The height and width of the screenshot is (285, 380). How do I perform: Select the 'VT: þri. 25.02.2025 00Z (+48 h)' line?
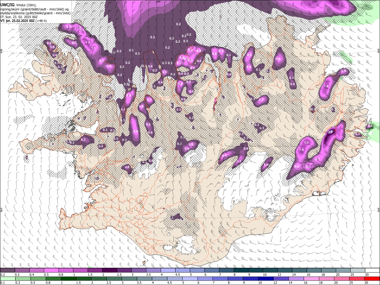23,21
